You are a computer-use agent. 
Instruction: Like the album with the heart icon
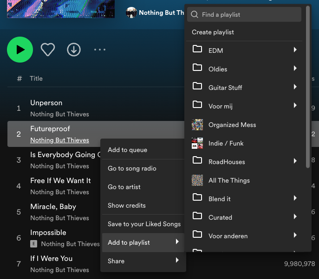click(x=48, y=49)
